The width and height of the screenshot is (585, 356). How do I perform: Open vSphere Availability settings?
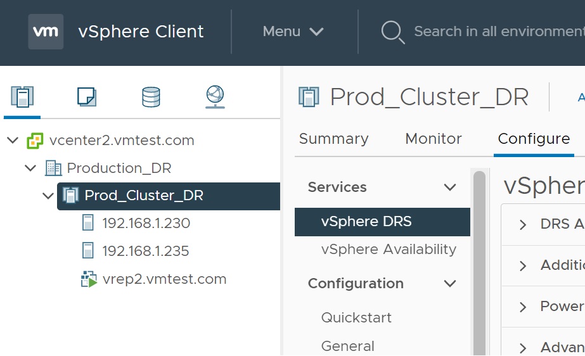388,250
